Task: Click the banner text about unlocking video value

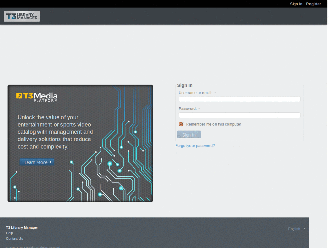Action: coord(55,132)
